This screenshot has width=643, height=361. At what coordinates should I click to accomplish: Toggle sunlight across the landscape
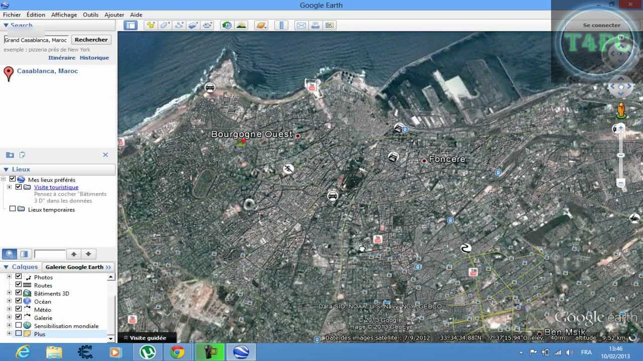pyautogui.click(x=241, y=25)
